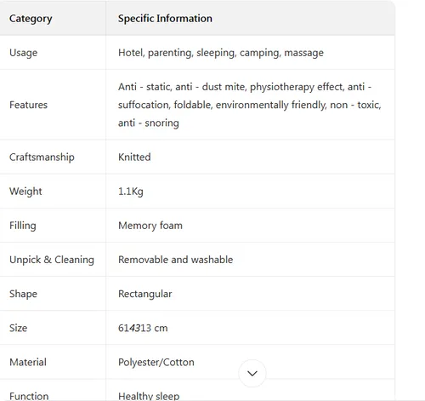Click the Removable and washable value
Viewport: 425px width, 401px height.
tap(175, 260)
